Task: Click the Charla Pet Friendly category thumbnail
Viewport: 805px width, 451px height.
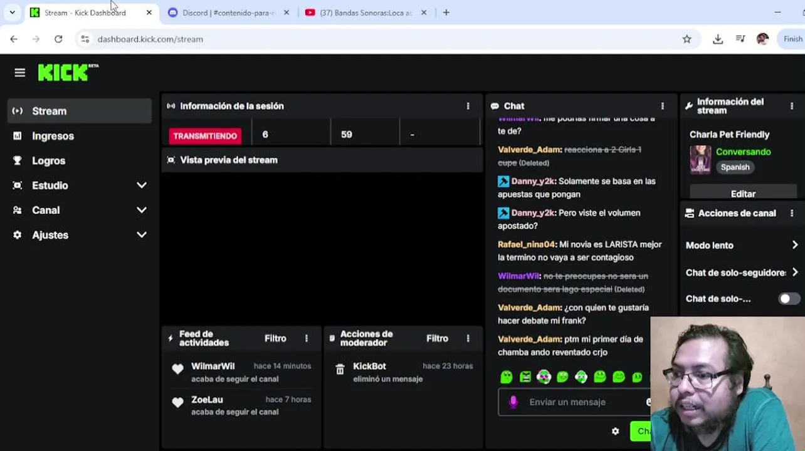Action: 700,159
